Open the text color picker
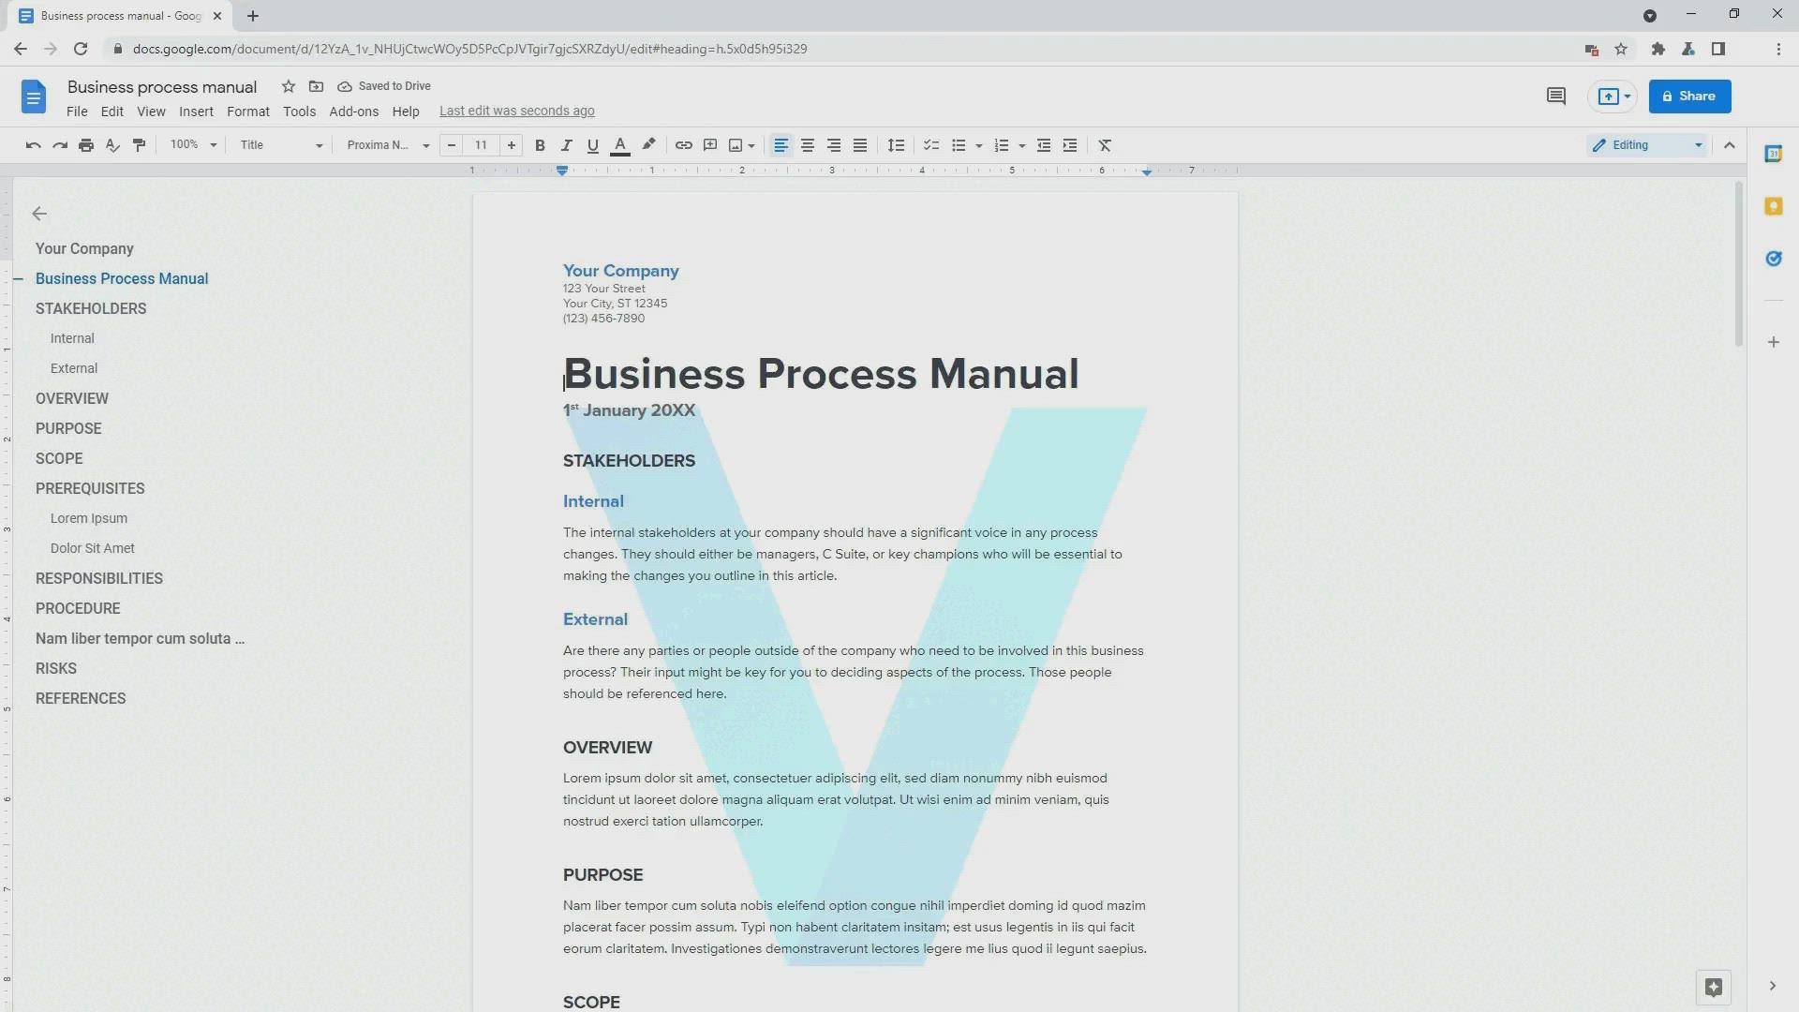The width and height of the screenshot is (1799, 1012). click(619, 145)
